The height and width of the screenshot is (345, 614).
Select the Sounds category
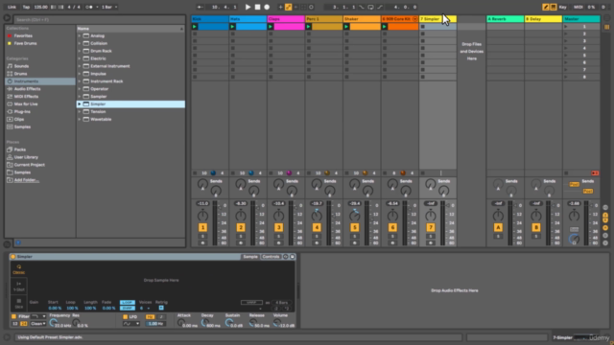coord(21,66)
